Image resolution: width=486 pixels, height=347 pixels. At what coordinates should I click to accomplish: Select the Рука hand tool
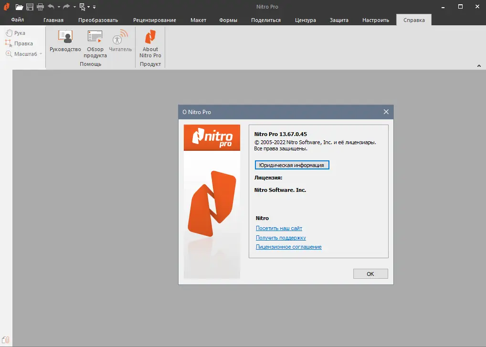tap(15, 33)
